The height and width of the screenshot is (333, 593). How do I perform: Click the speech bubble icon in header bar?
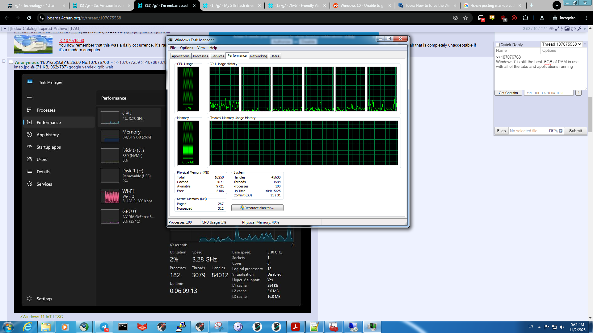tap(573, 29)
